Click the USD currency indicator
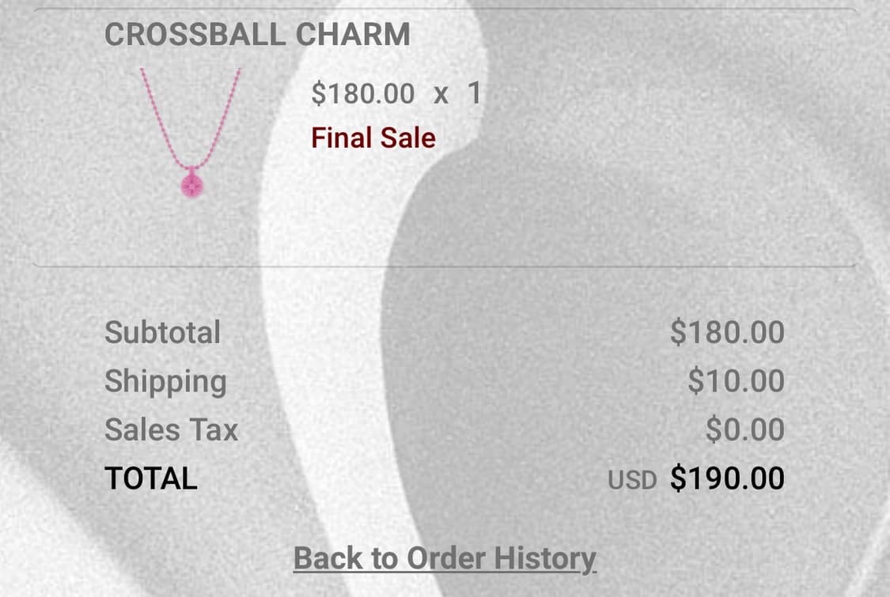The image size is (890, 597). [x=632, y=480]
